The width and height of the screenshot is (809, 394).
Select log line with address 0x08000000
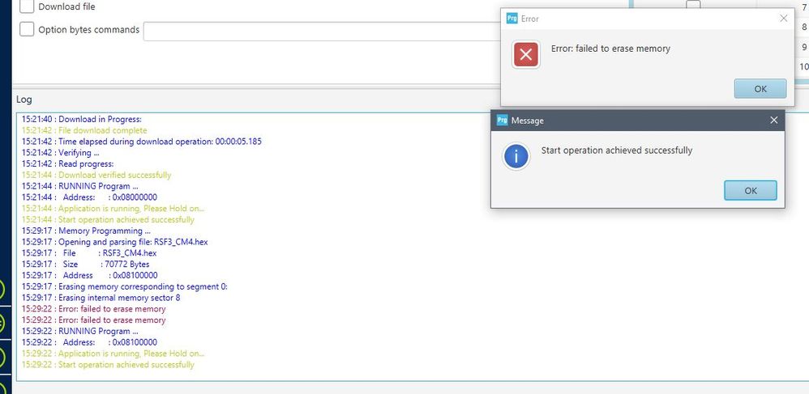click(x=89, y=197)
